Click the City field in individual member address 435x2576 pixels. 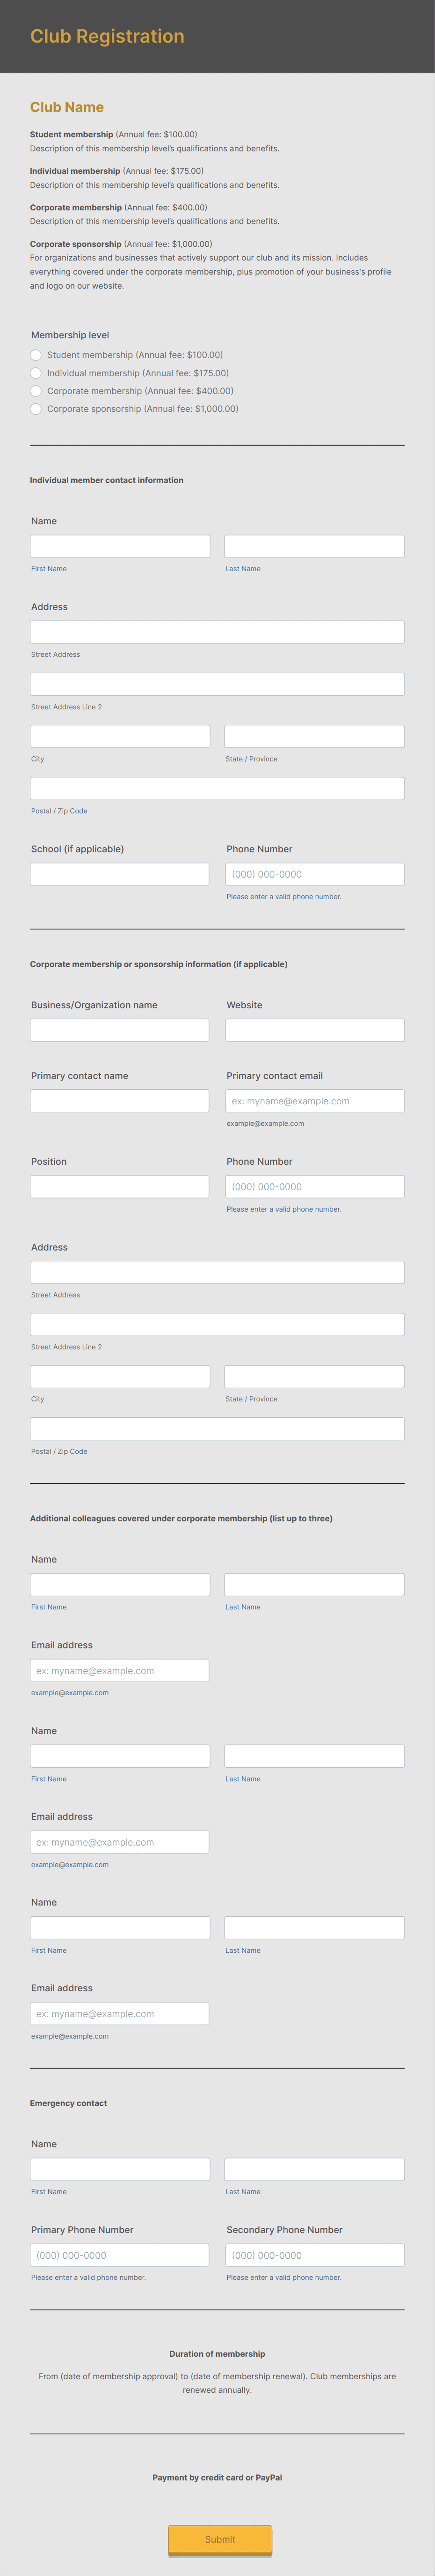[119, 736]
